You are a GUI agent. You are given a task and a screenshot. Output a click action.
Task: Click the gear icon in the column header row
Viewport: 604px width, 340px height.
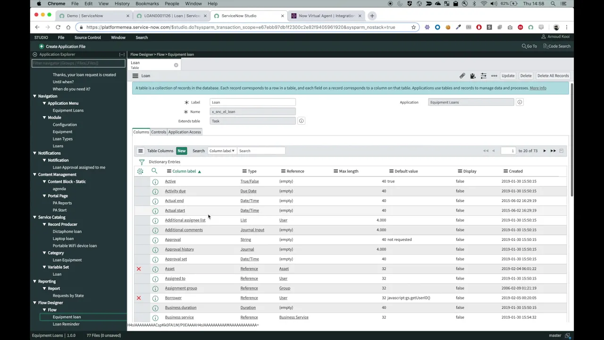[140, 171]
